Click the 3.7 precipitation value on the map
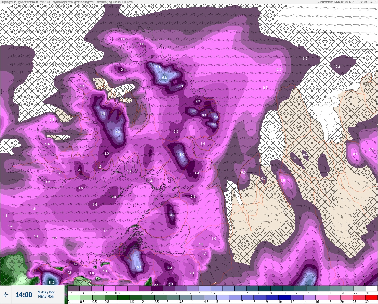The height and width of the screenshot is (304, 378). pos(194,111)
